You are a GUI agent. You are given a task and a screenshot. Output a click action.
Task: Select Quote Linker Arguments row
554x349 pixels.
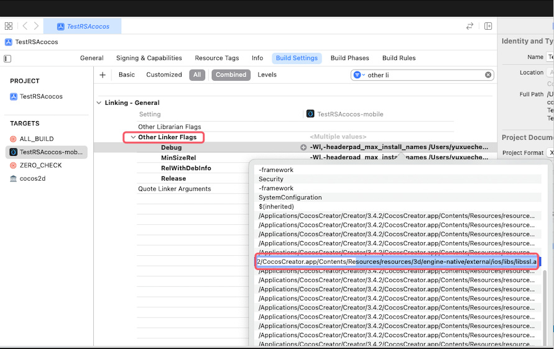174,189
